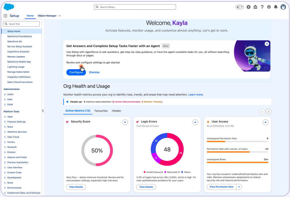The width and height of the screenshot is (290, 200).
Task: Open the Favorites star icon
Action: coord(238,7)
